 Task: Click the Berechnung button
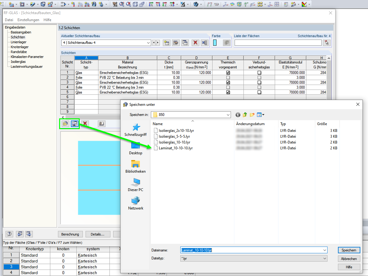click(x=70, y=234)
